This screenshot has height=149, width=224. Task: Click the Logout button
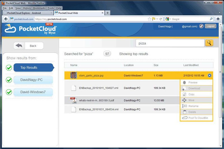click(x=211, y=26)
